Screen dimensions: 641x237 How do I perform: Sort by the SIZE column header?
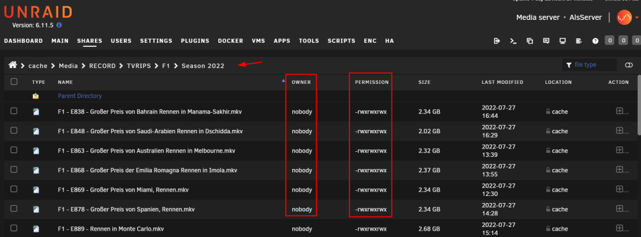pos(424,82)
